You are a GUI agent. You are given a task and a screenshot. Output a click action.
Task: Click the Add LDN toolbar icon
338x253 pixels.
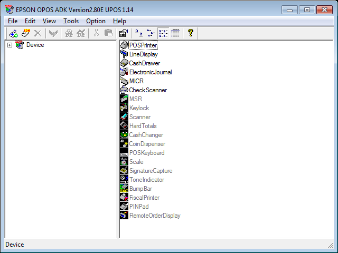click(x=26, y=33)
